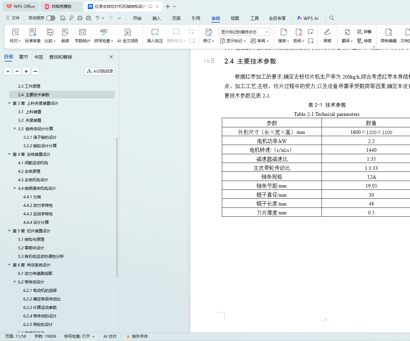The image size is (410, 341).
Task: Collapse the 4.4 曲柄滑块机构设计 node
Action: 14,188
